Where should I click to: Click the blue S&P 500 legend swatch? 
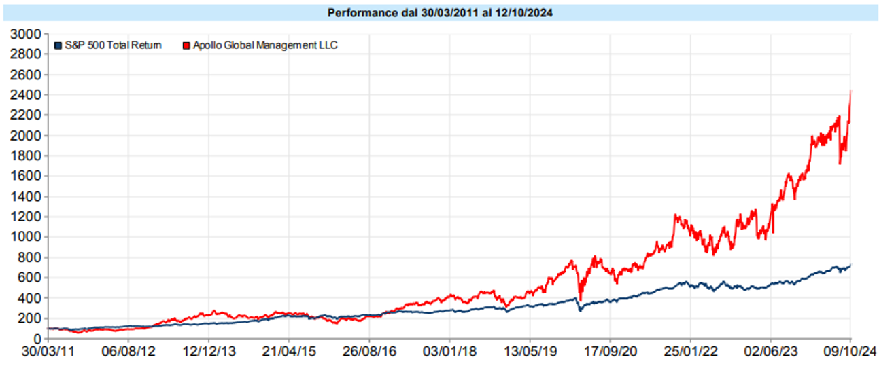click(x=58, y=45)
